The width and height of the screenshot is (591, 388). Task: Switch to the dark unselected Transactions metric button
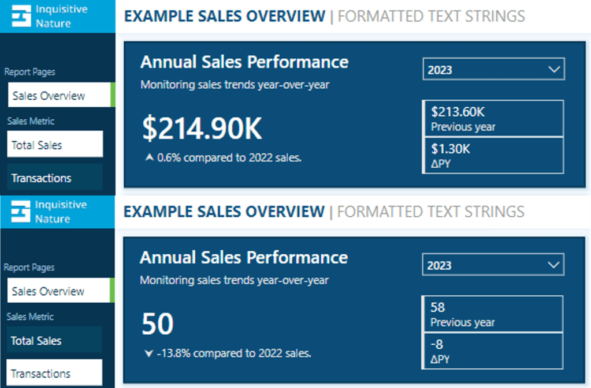tap(56, 178)
